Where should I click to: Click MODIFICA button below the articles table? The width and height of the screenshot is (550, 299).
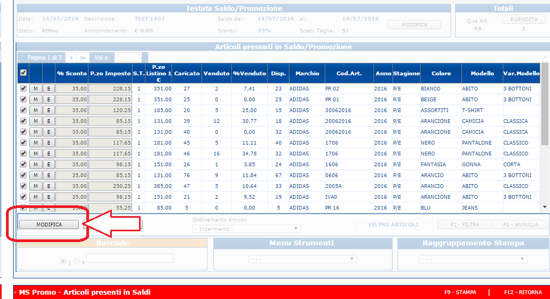click(49, 224)
